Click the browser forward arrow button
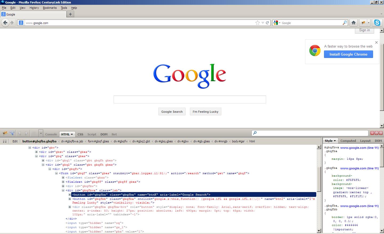 tap(12, 23)
